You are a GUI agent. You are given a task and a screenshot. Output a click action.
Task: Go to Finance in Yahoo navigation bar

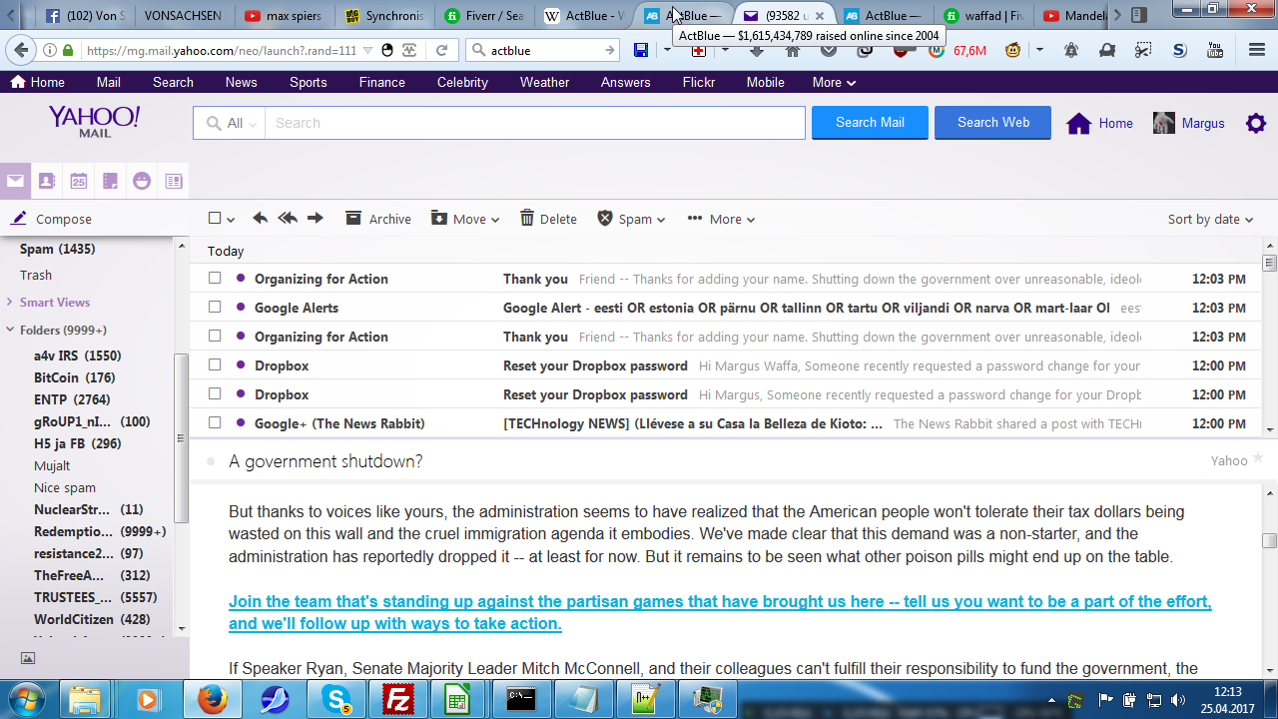[x=382, y=82]
